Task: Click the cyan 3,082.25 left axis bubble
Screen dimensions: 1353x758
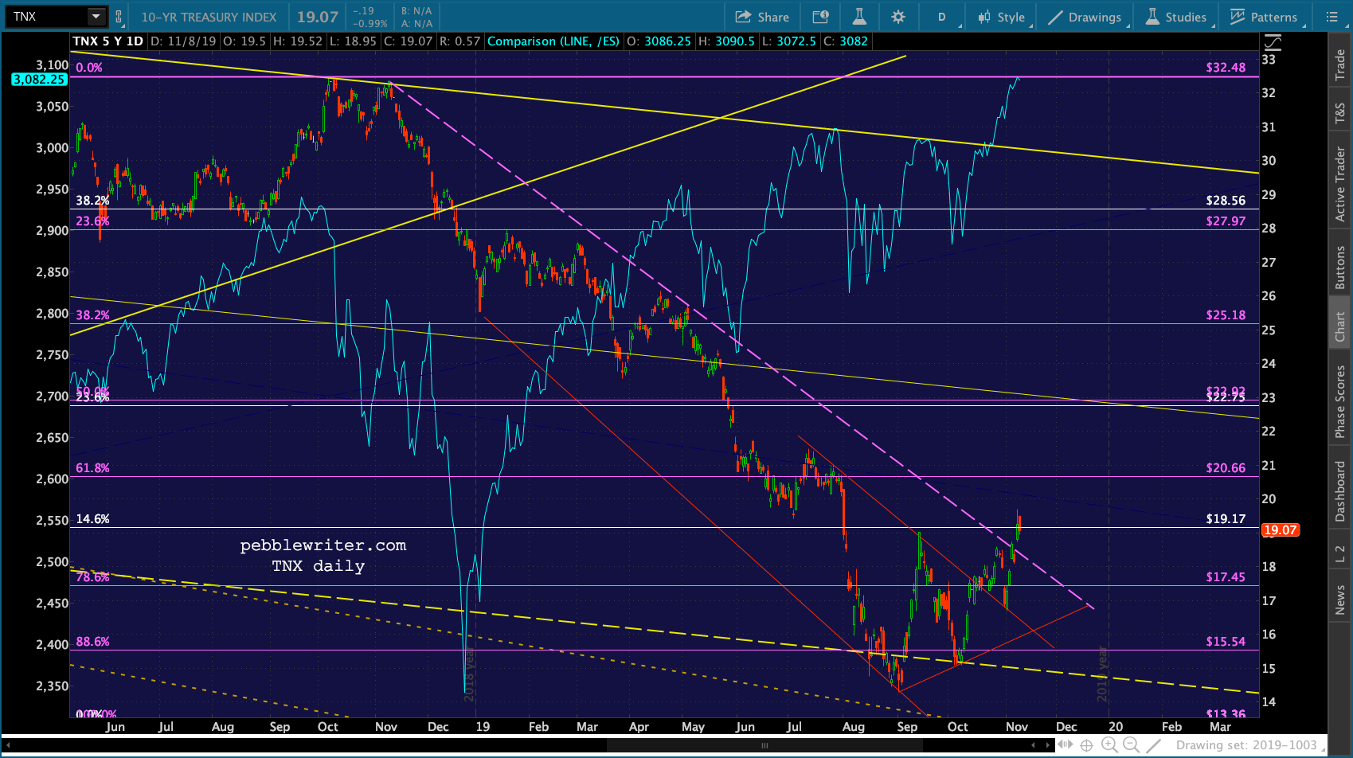Action: [x=39, y=79]
